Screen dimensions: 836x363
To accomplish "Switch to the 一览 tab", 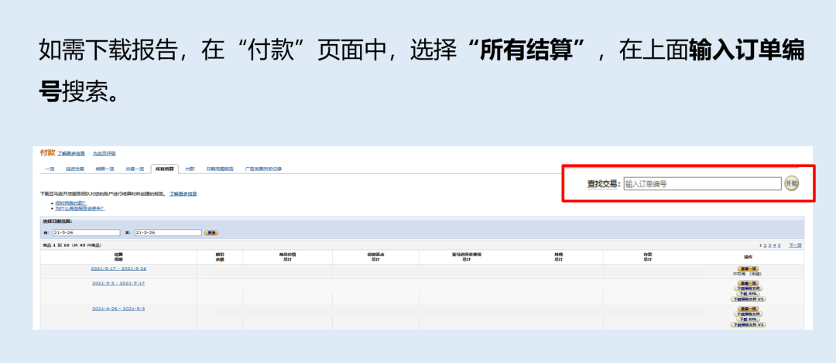I will [x=49, y=168].
